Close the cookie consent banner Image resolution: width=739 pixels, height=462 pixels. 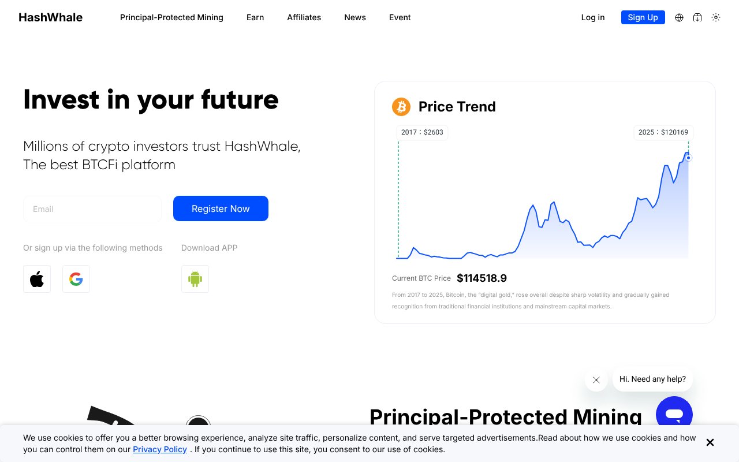tap(710, 442)
